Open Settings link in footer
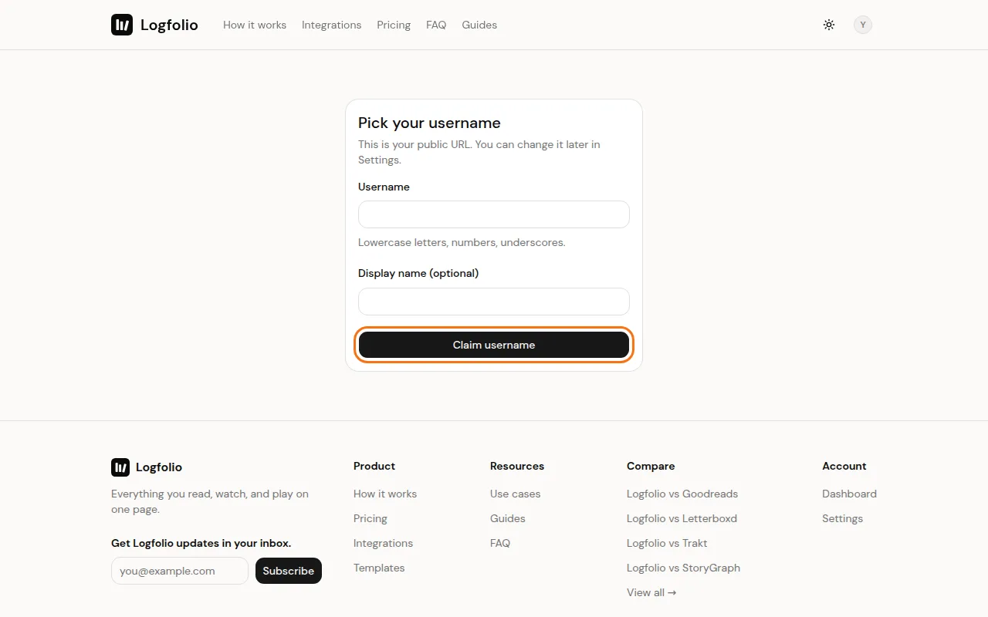Screen dimensions: 988x617 (x=842, y=518)
